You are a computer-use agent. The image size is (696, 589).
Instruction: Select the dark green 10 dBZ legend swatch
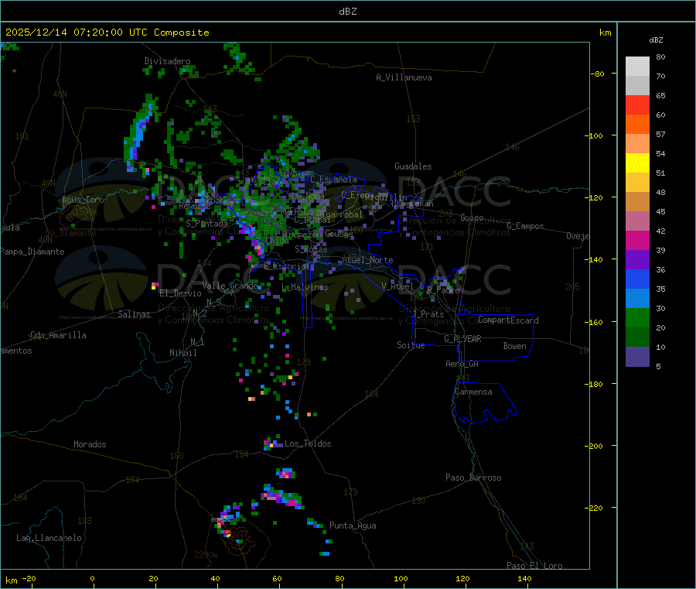coord(637,337)
